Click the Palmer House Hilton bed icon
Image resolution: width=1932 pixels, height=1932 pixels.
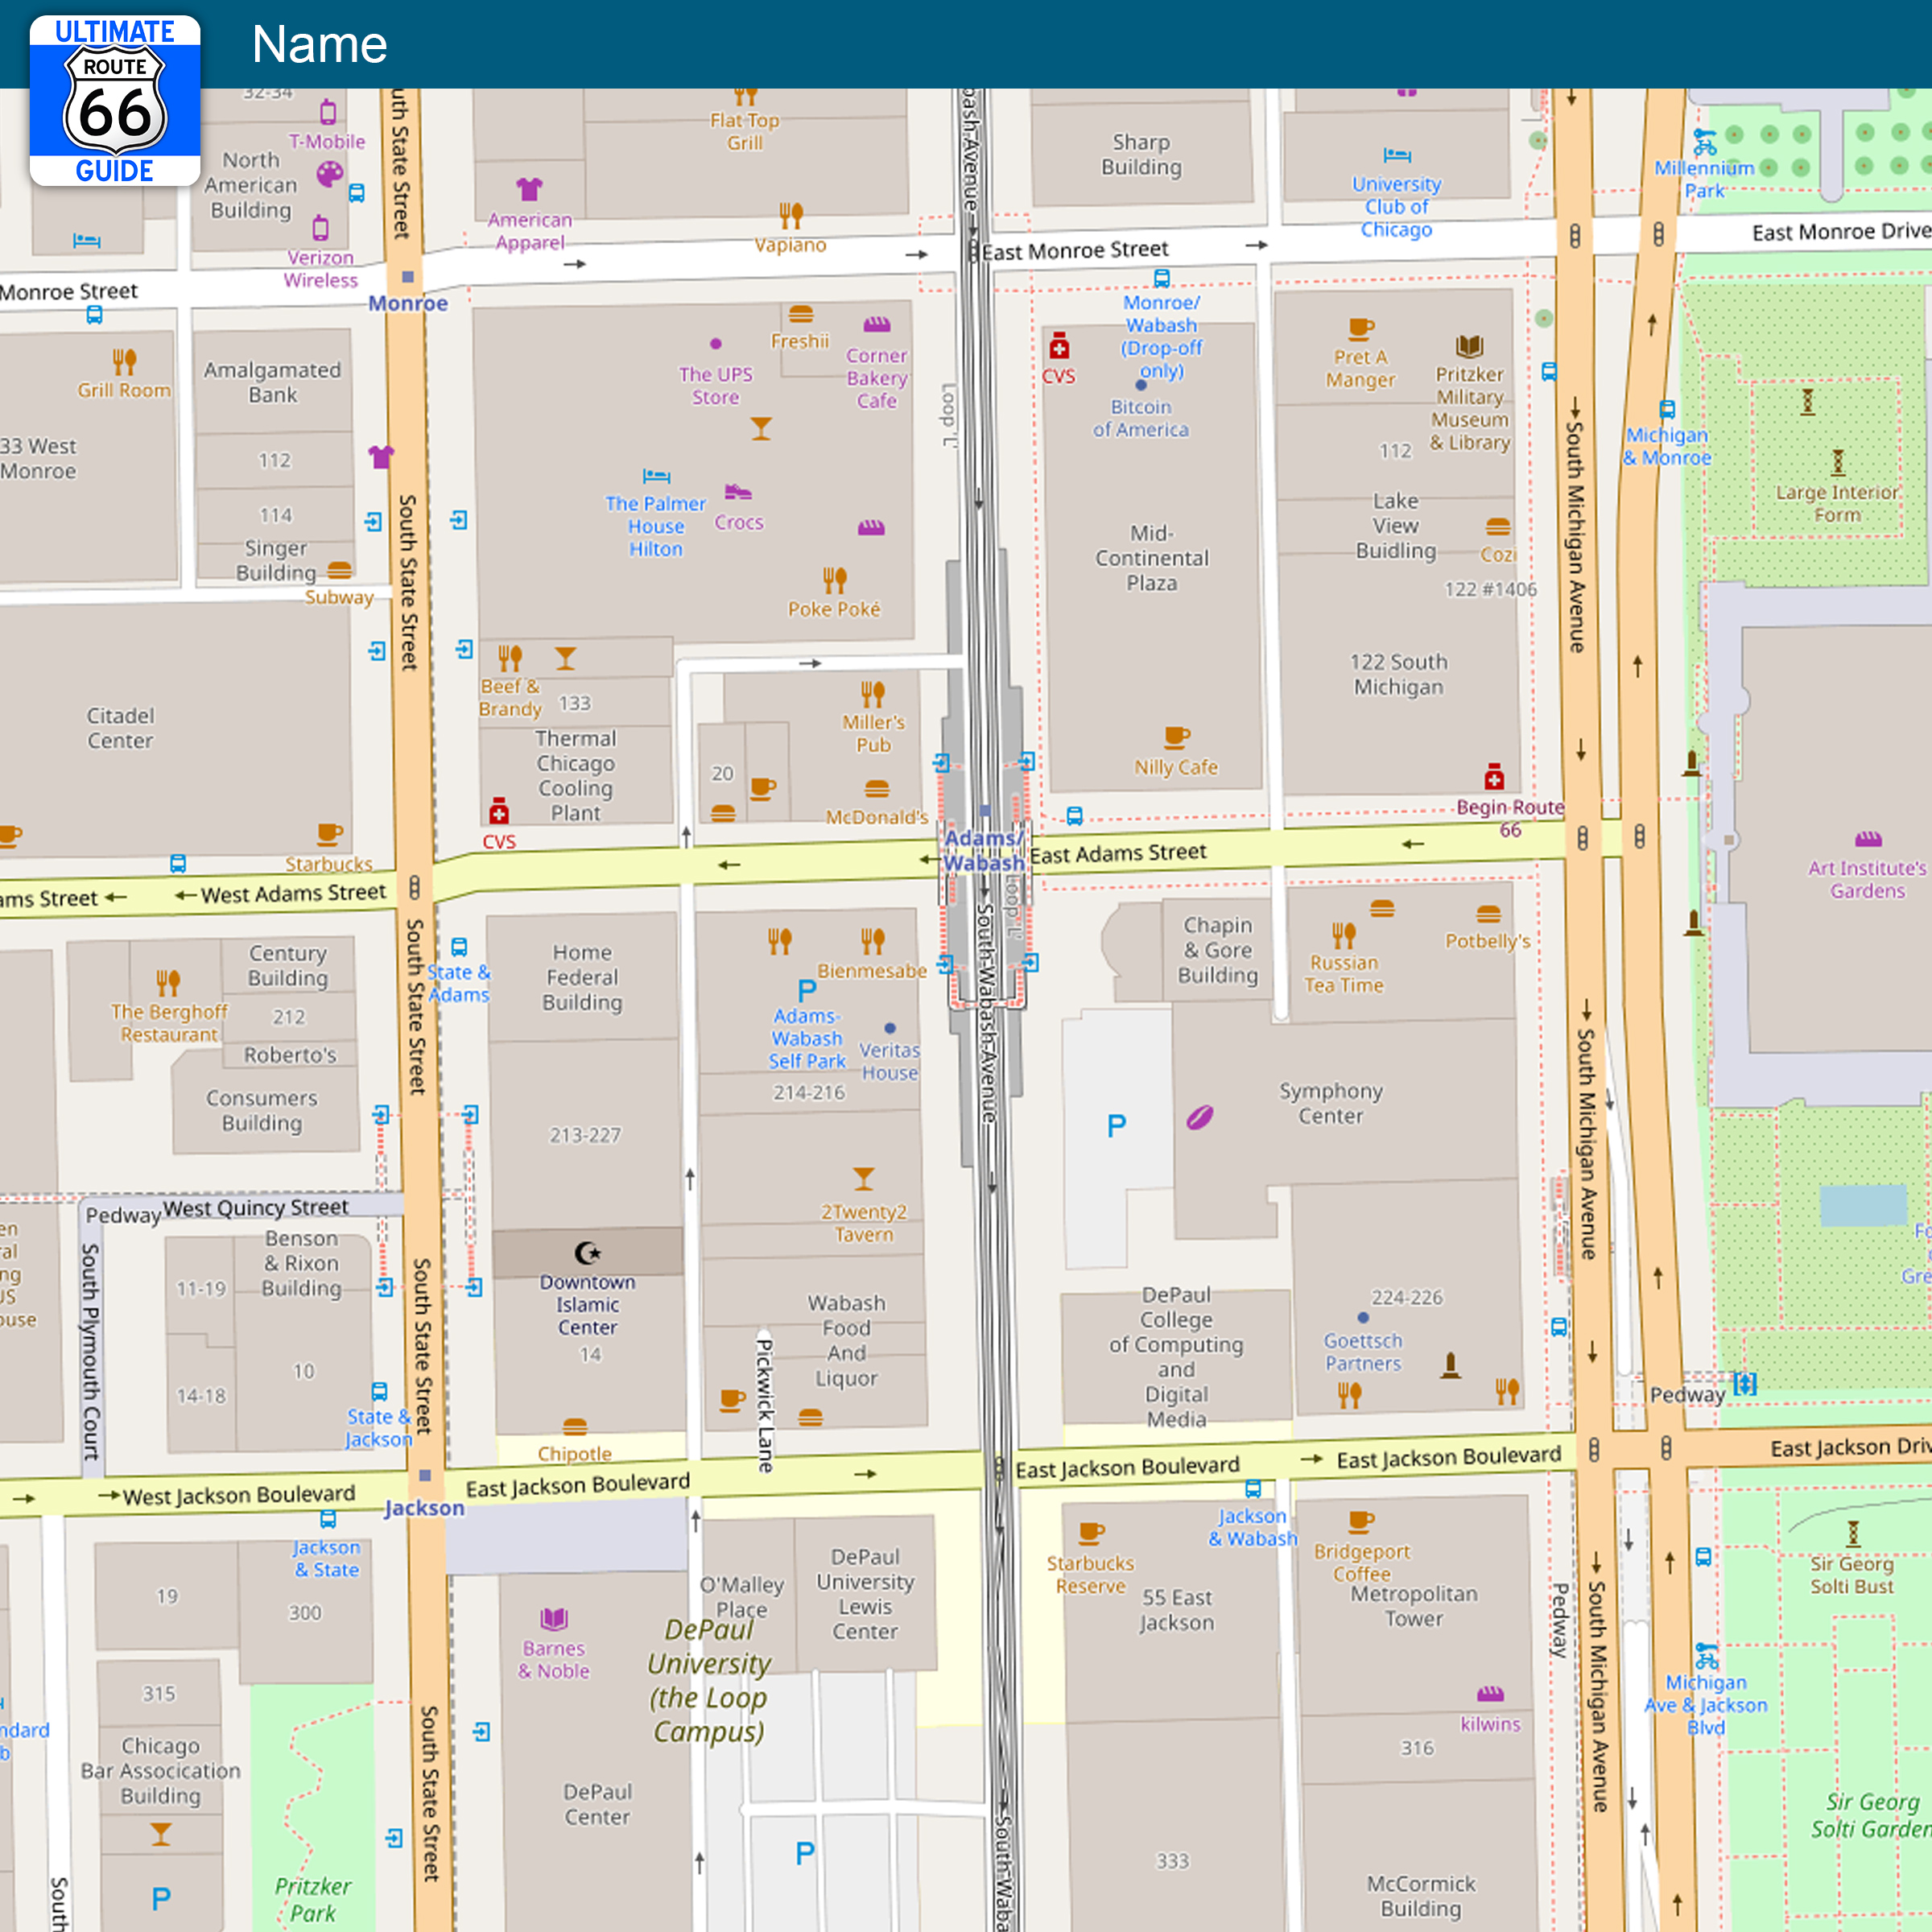(x=656, y=476)
